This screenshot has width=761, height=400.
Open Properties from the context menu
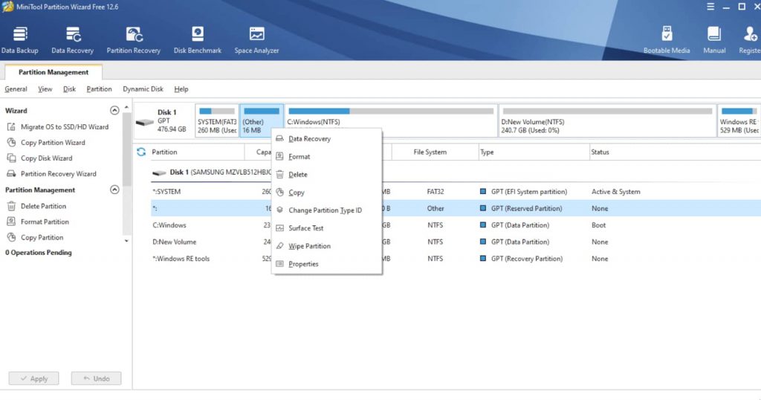[327, 264]
